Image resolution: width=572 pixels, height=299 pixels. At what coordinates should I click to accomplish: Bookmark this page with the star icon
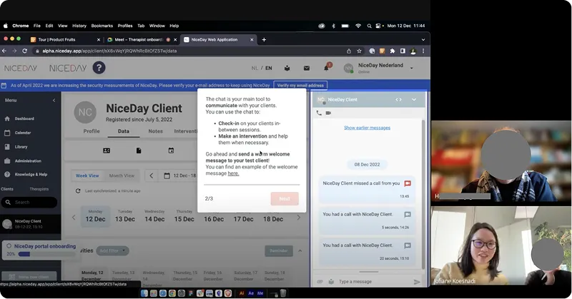click(360, 51)
